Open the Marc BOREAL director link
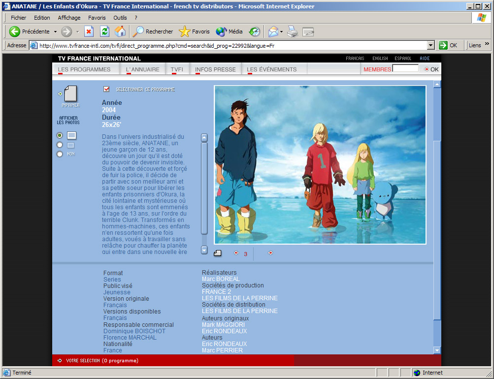Image resolution: width=494 pixels, height=379 pixels. [221, 279]
